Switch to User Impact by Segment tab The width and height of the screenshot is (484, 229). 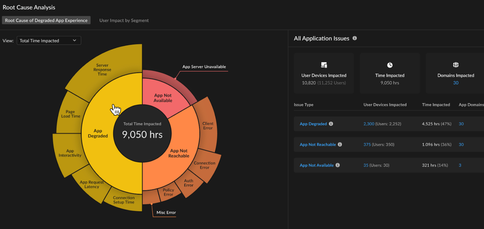[x=124, y=20]
